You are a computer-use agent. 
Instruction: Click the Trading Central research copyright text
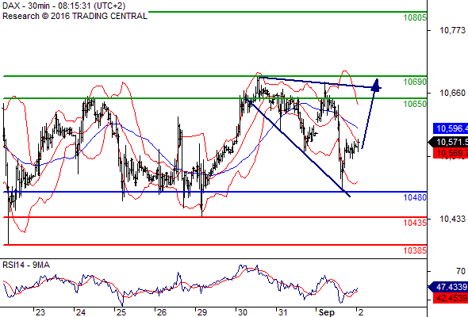click(x=75, y=16)
